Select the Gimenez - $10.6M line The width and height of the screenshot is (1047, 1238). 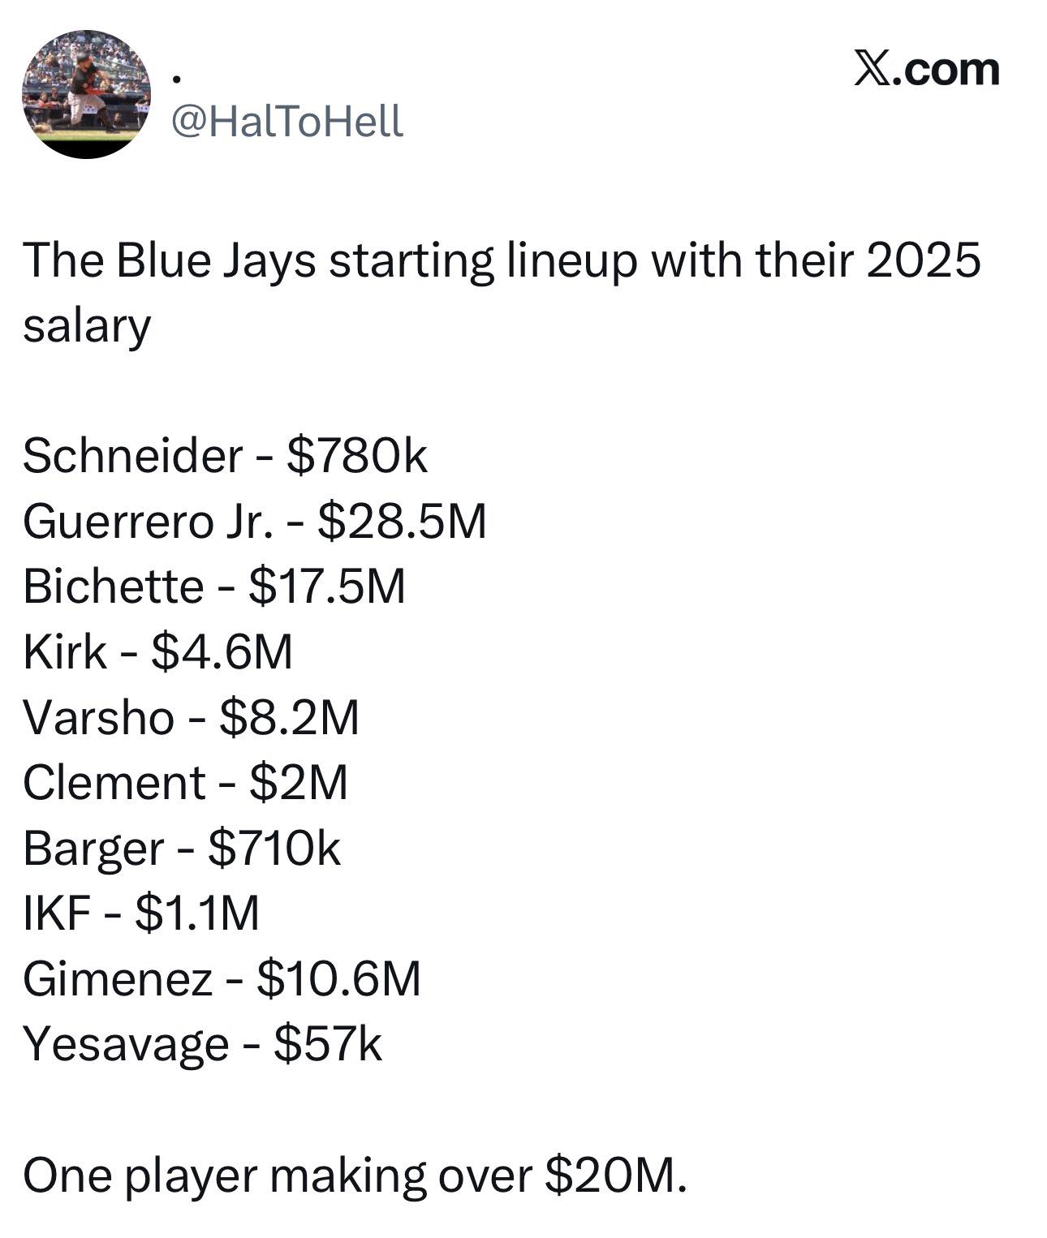tap(222, 978)
